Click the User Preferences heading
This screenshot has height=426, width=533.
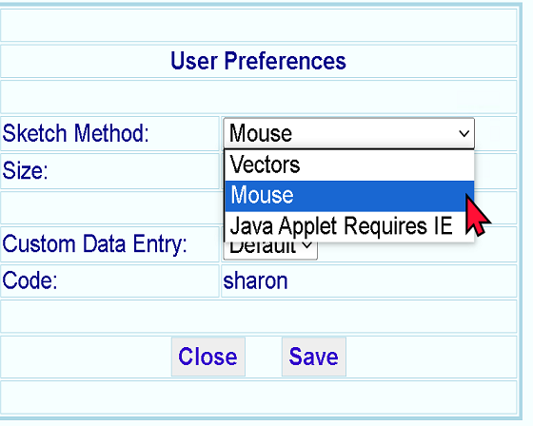(x=258, y=61)
